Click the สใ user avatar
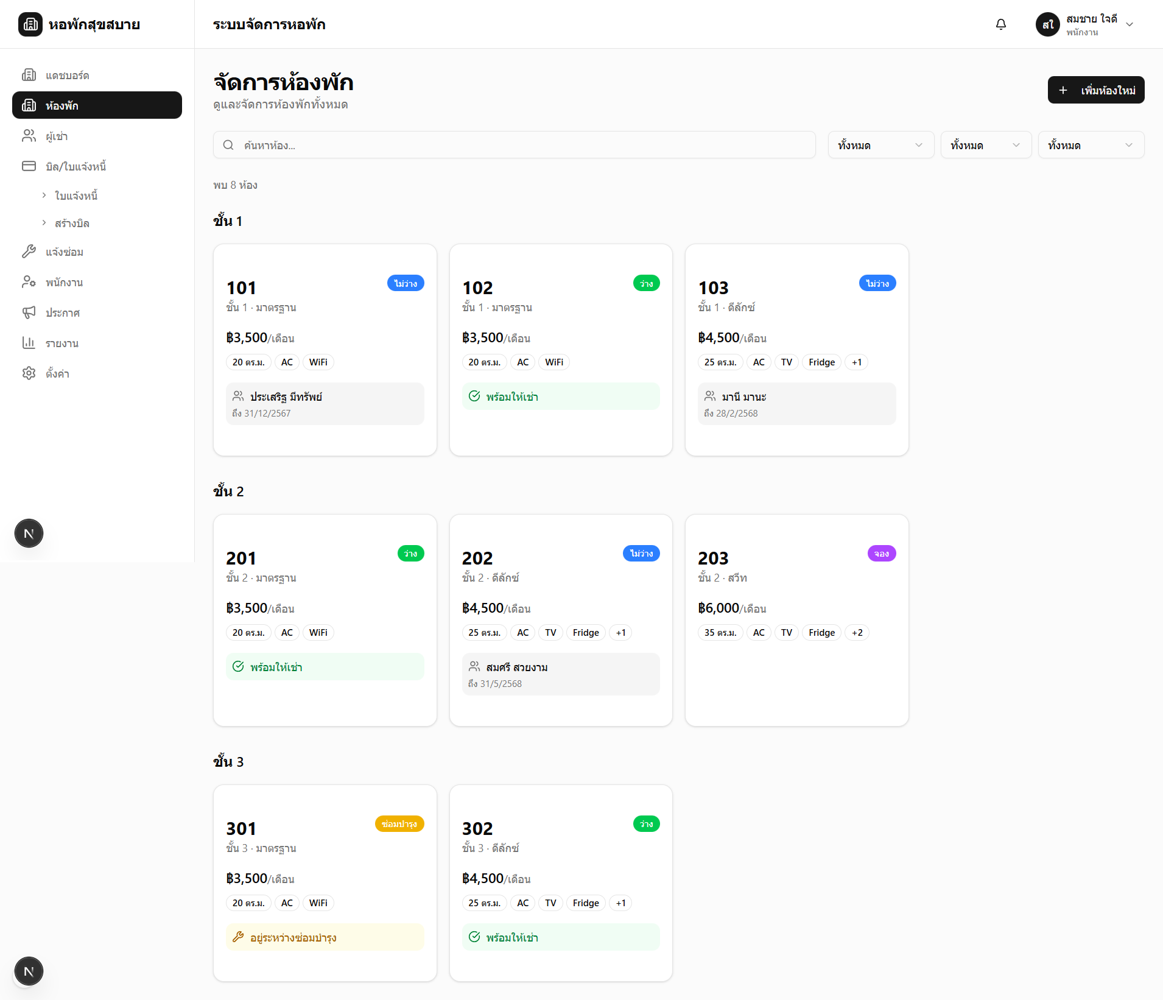Screen dimensions: 1163x1000 pos(1047,24)
